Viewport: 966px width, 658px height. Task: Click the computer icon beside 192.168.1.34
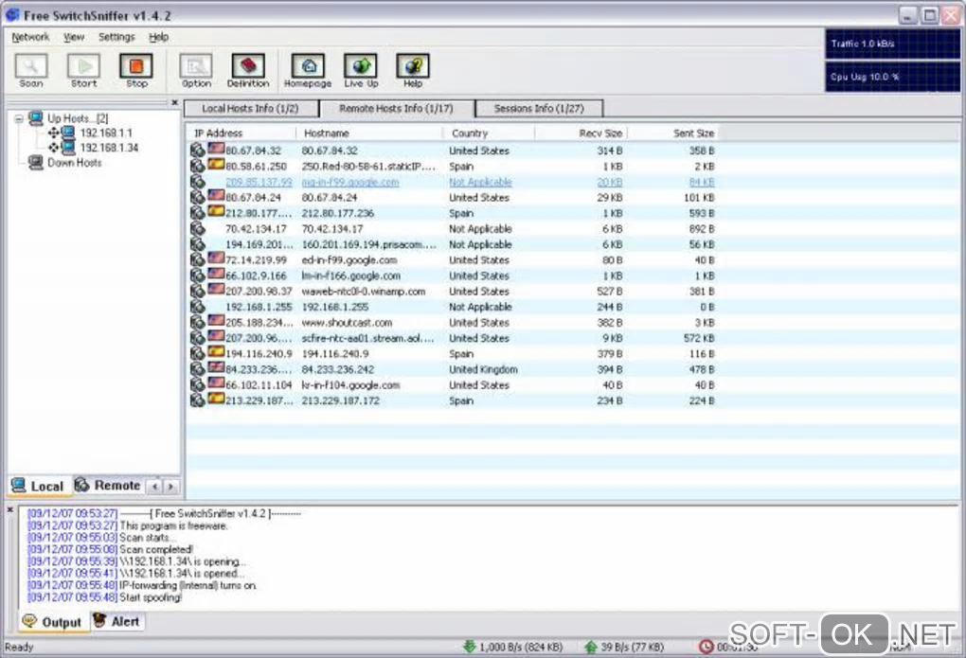click(x=68, y=148)
